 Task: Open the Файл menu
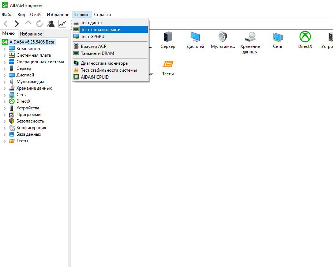[7, 15]
